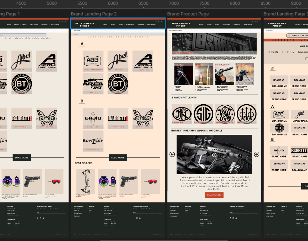Screen dimensions: 308x241
Task: Click the previous arrow beside the video
Action: [172, 154]
